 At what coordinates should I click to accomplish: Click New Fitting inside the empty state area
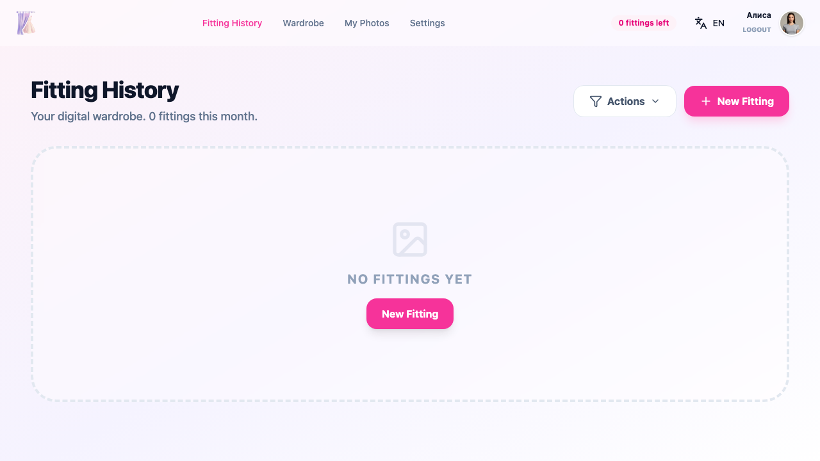click(409, 314)
